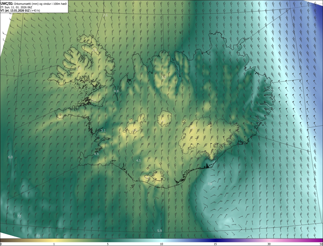Click the 4.8 value on the map
Screen dimensions: 323x246
[116, 91]
